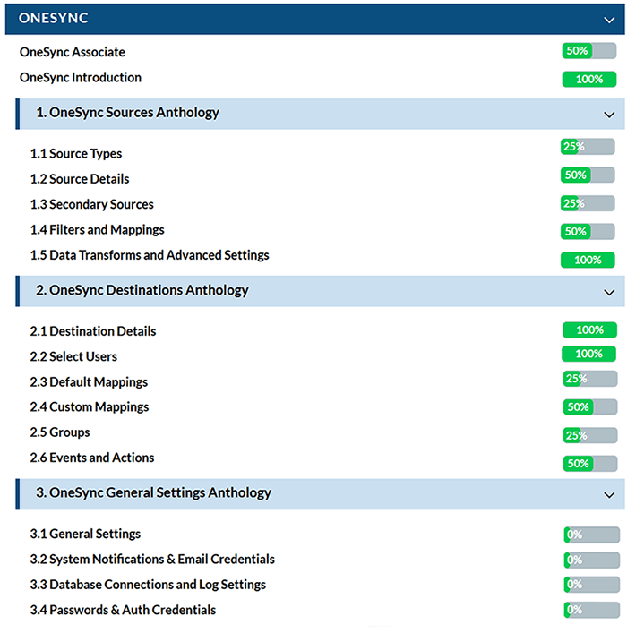Click System Notifications 0% progress bar
This screenshot has width=627, height=633.
pyautogui.click(x=591, y=560)
